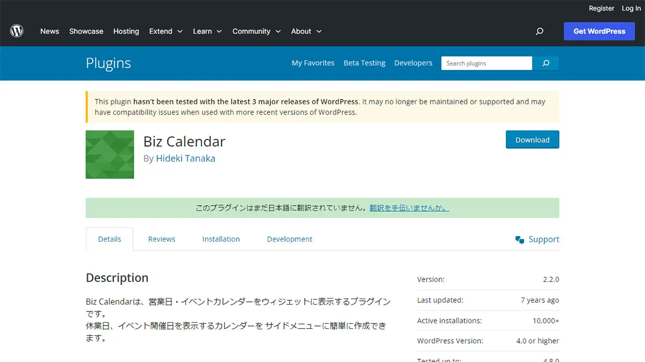Switch to the Reviews tab
The width and height of the screenshot is (645, 362).
click(x=162, y=238)
